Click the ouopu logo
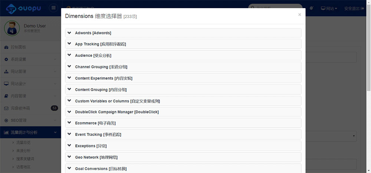 click(x=24, y=8)
